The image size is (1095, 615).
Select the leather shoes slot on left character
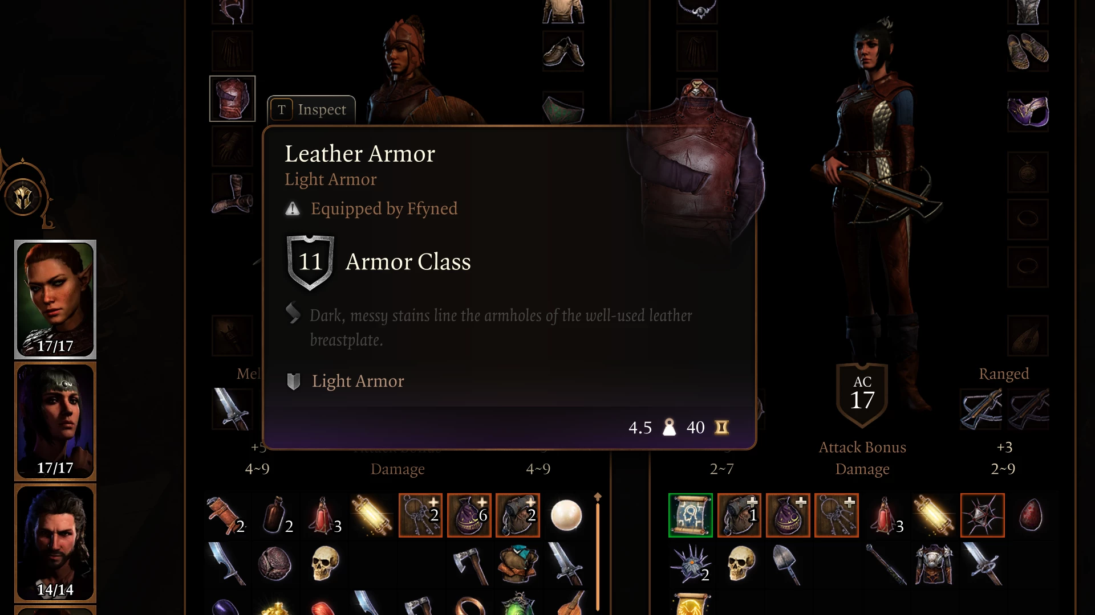click(x=563, y=51)
